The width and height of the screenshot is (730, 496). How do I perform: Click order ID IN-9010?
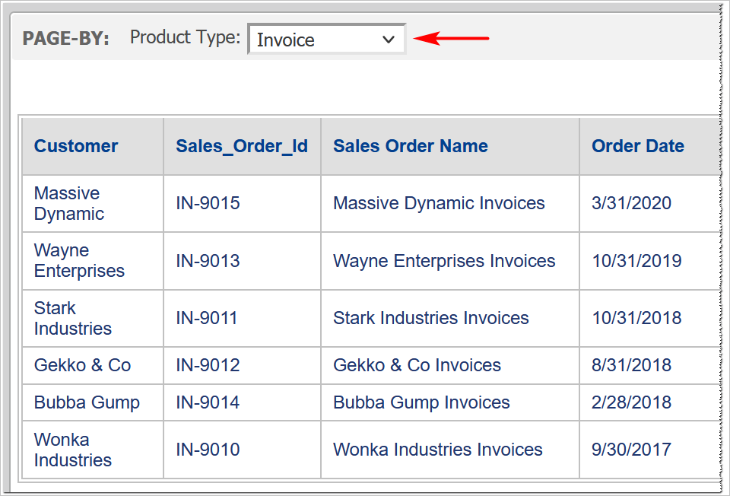[x=208, y=450]
